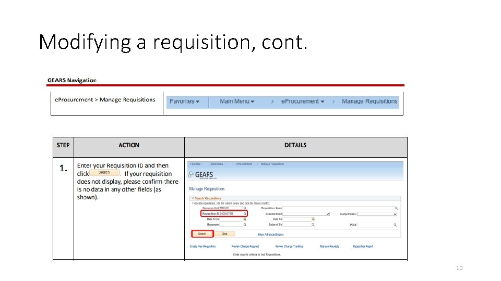The width and height of the screenshot is (501, 281).
Task: Open Favorites in small GEARS screenshot
Action: [196, 164]
